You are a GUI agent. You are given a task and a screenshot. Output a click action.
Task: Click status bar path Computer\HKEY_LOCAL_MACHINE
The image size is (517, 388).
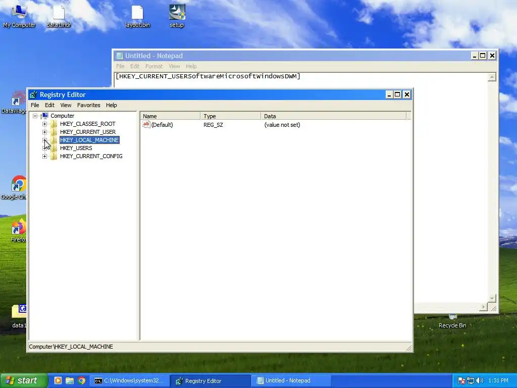(71, 347)
